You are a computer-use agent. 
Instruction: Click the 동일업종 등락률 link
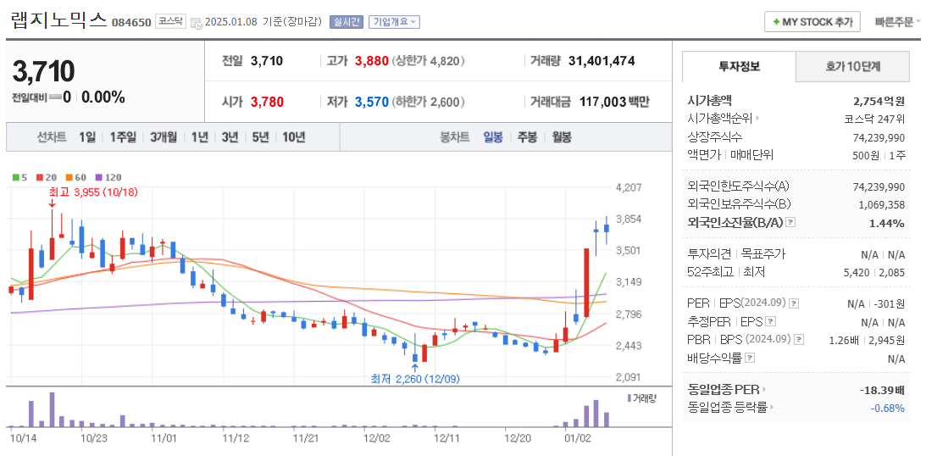[x=728, y=408]
